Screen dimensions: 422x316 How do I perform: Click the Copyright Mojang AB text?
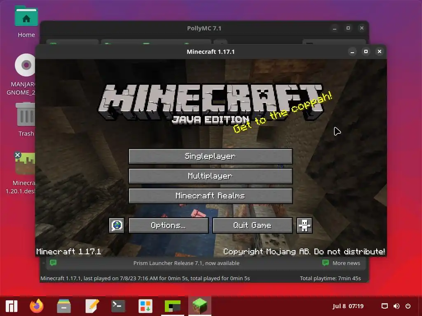(304, 251)
